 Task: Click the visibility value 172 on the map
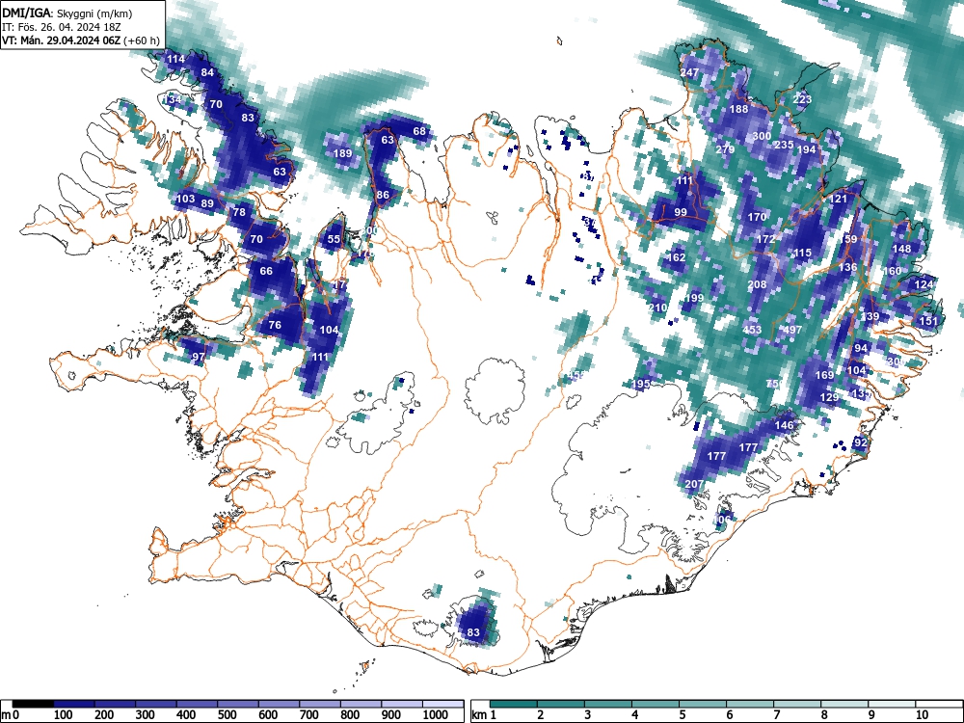click(766, 239)
